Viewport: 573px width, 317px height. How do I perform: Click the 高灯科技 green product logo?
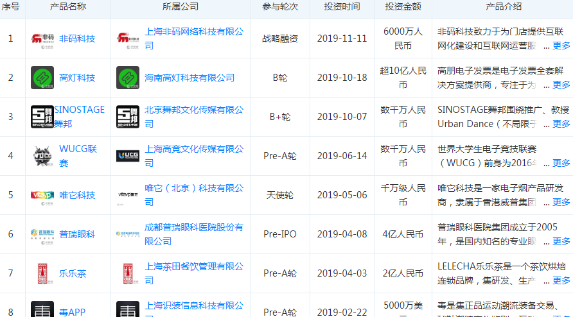click(x=42, y=78)
